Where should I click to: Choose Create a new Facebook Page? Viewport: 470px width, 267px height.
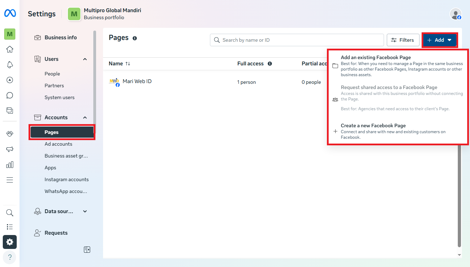[x=373, y=126]
